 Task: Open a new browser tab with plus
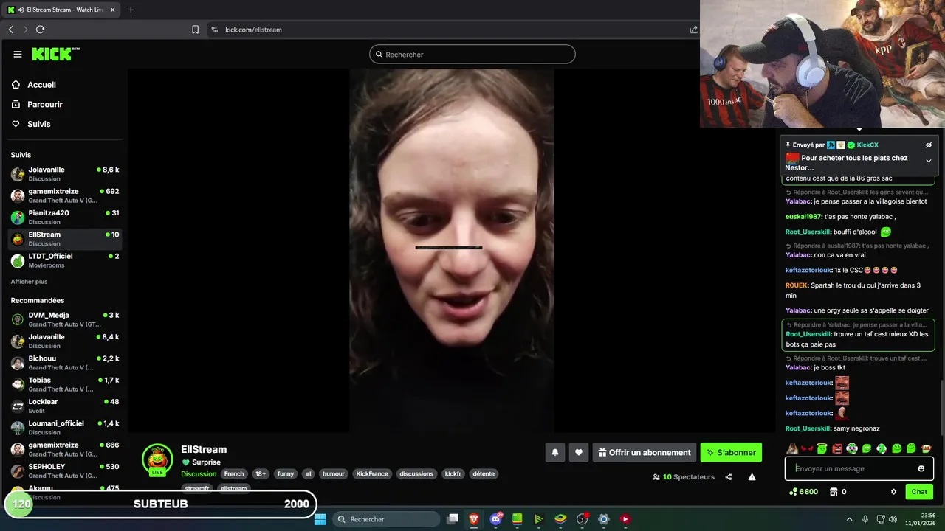pos(131,10)
